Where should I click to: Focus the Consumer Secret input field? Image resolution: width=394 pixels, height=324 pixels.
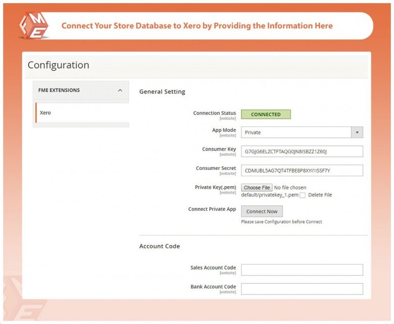(302, 170)
